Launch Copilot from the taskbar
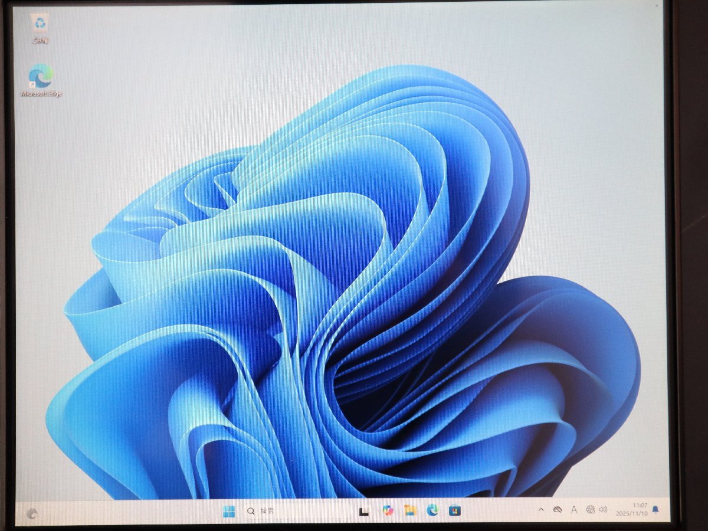The image size is (708, 531). (387, 510)
